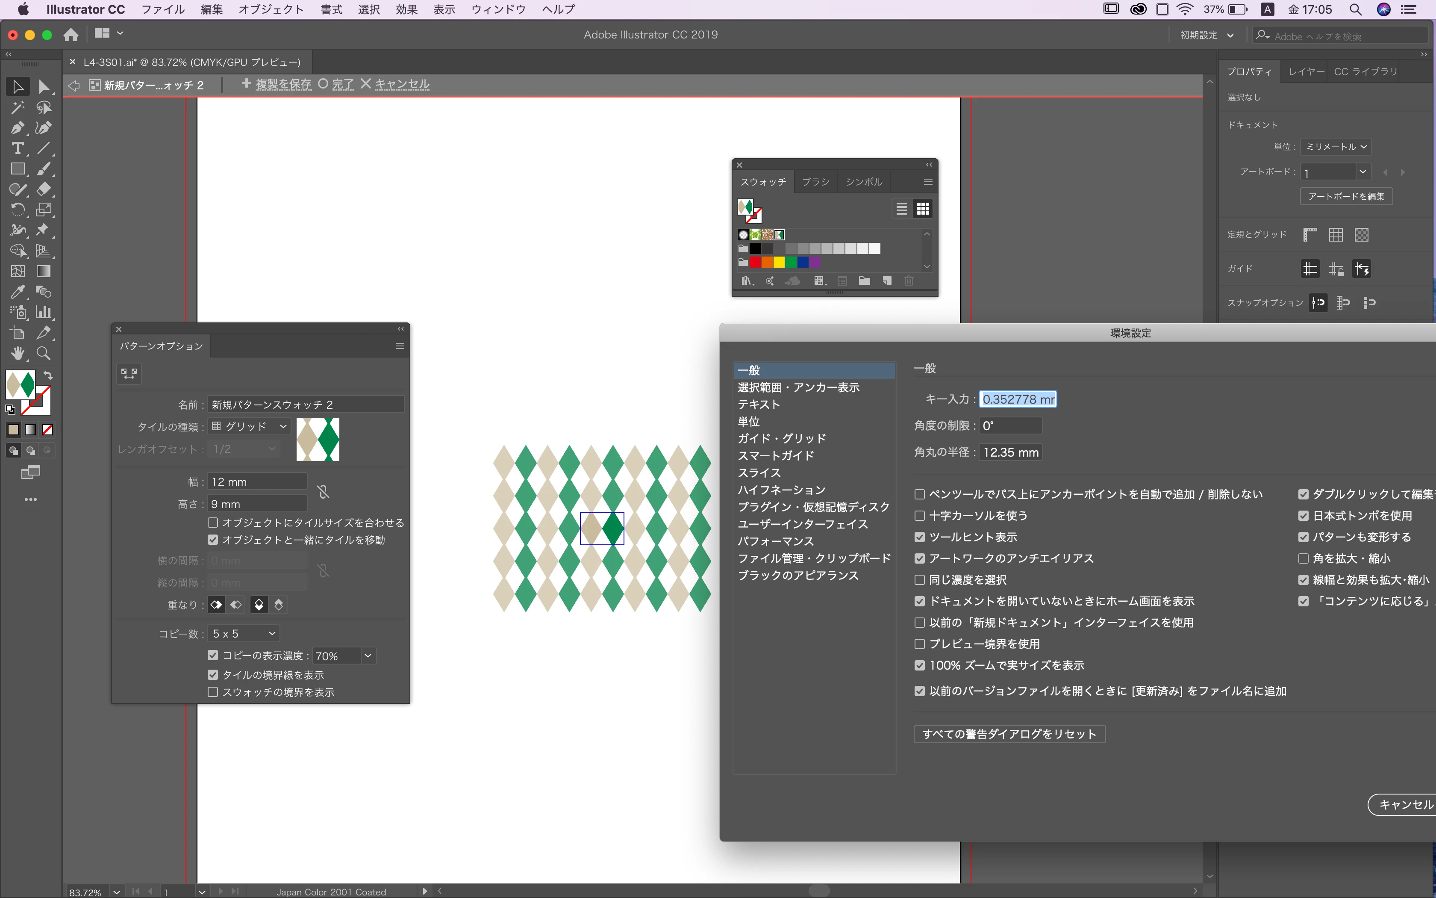The image size is (1436, 898).
Task: Select the Type tool
Action: [17, 148]
